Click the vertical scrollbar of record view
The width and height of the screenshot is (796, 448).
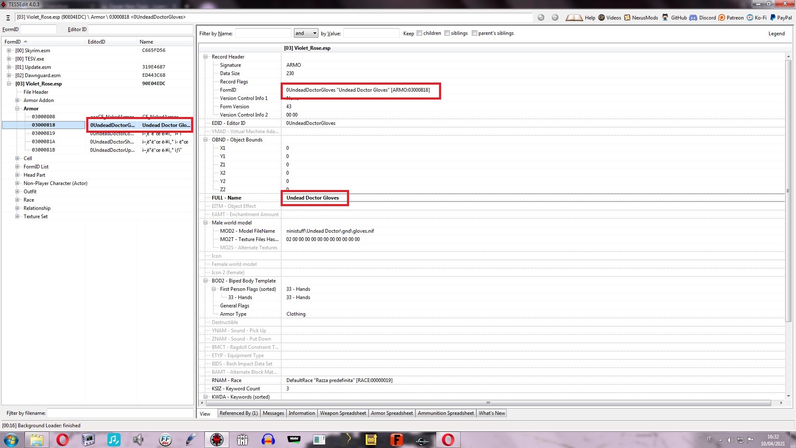(788, 191)
